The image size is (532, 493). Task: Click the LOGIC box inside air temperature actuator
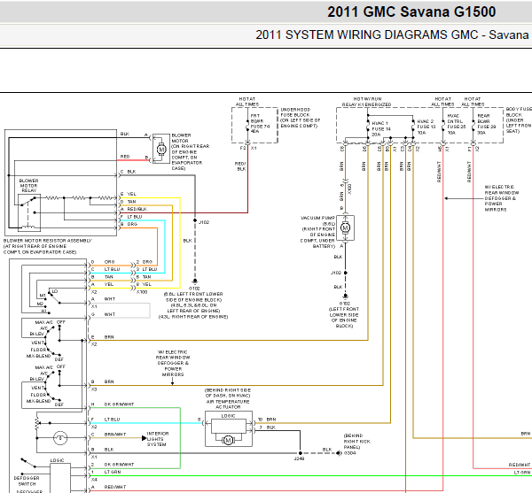pyautogui.click(x=229, y=426)
